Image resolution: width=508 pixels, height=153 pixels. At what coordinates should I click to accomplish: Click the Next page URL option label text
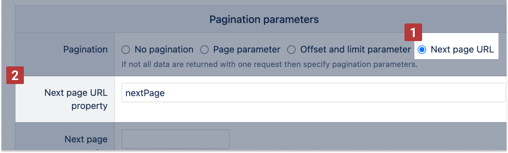click(462, 49)
